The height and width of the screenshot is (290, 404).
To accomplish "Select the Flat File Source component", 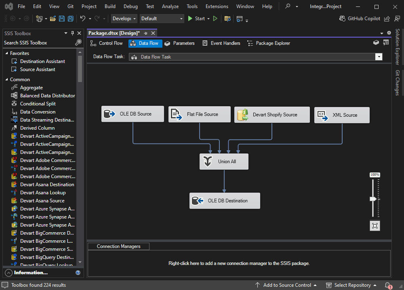I will (200, 114).
